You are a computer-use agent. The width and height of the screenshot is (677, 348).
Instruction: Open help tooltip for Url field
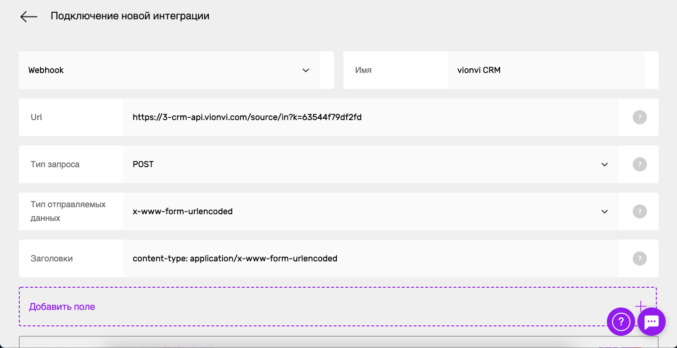[639, 117]
